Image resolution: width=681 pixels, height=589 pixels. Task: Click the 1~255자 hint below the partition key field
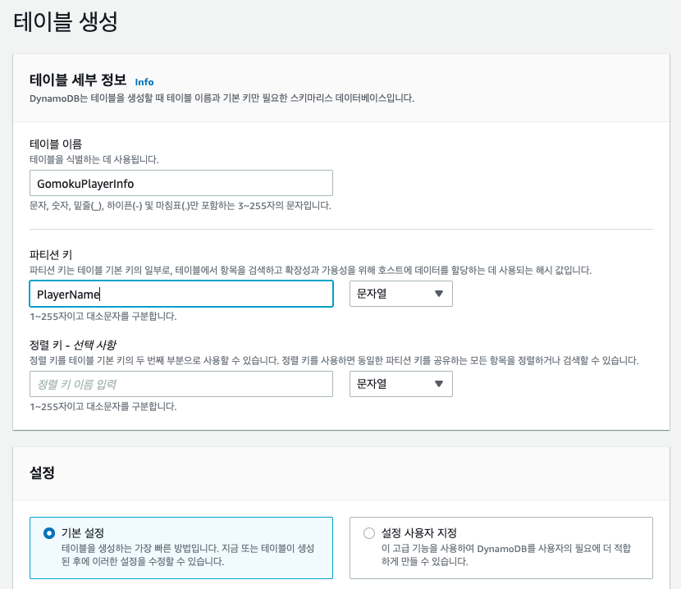(103, 316)
